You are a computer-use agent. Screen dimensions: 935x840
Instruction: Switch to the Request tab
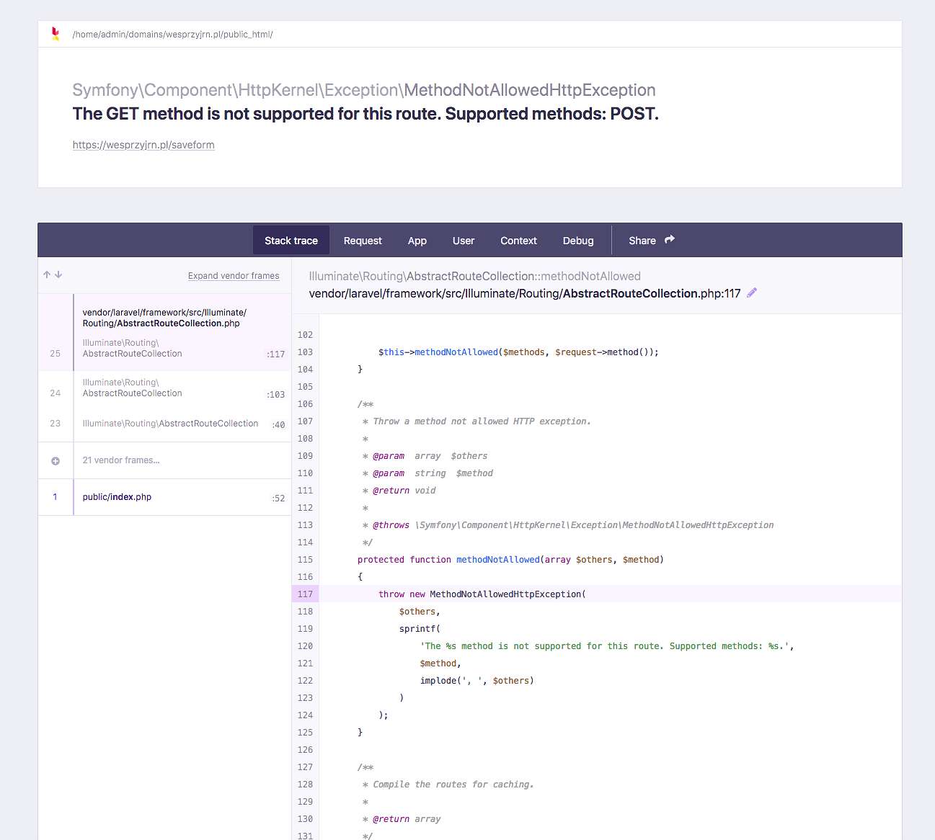[x=363, y=240]
